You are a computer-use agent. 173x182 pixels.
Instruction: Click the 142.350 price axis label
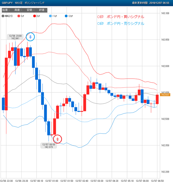pos(165,145)
